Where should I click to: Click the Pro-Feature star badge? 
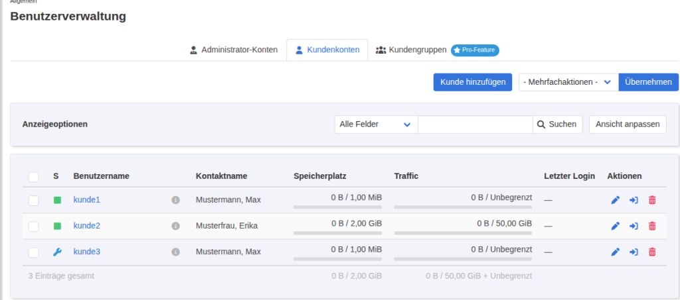(x=475, y=50)
